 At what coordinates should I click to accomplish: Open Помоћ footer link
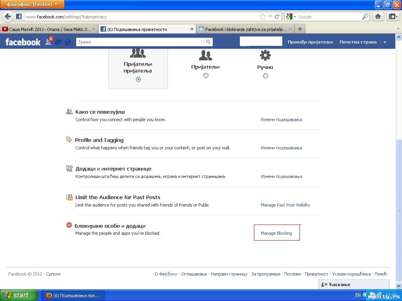click(380, 274)
